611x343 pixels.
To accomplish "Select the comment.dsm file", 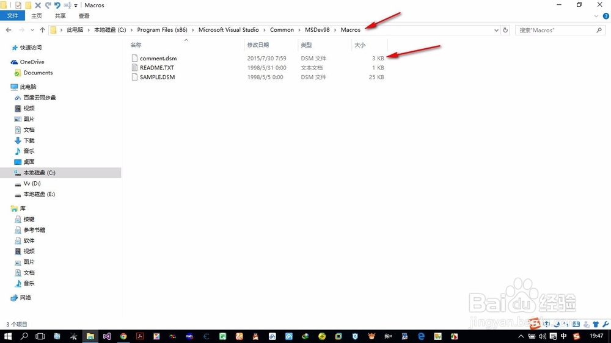I will click(158, 59).
